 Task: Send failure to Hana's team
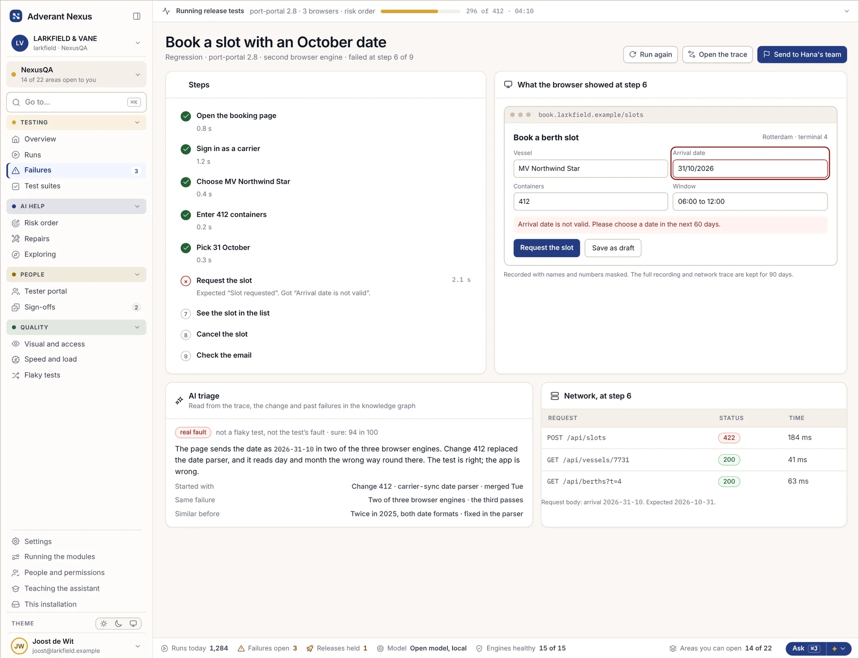click(x=802, y=55)
